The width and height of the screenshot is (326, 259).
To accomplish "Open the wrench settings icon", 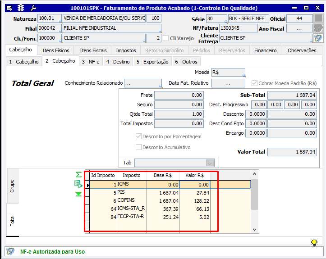I will click(33, 8).
